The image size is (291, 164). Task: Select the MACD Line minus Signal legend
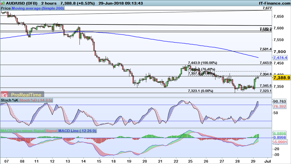click(23, 131)
